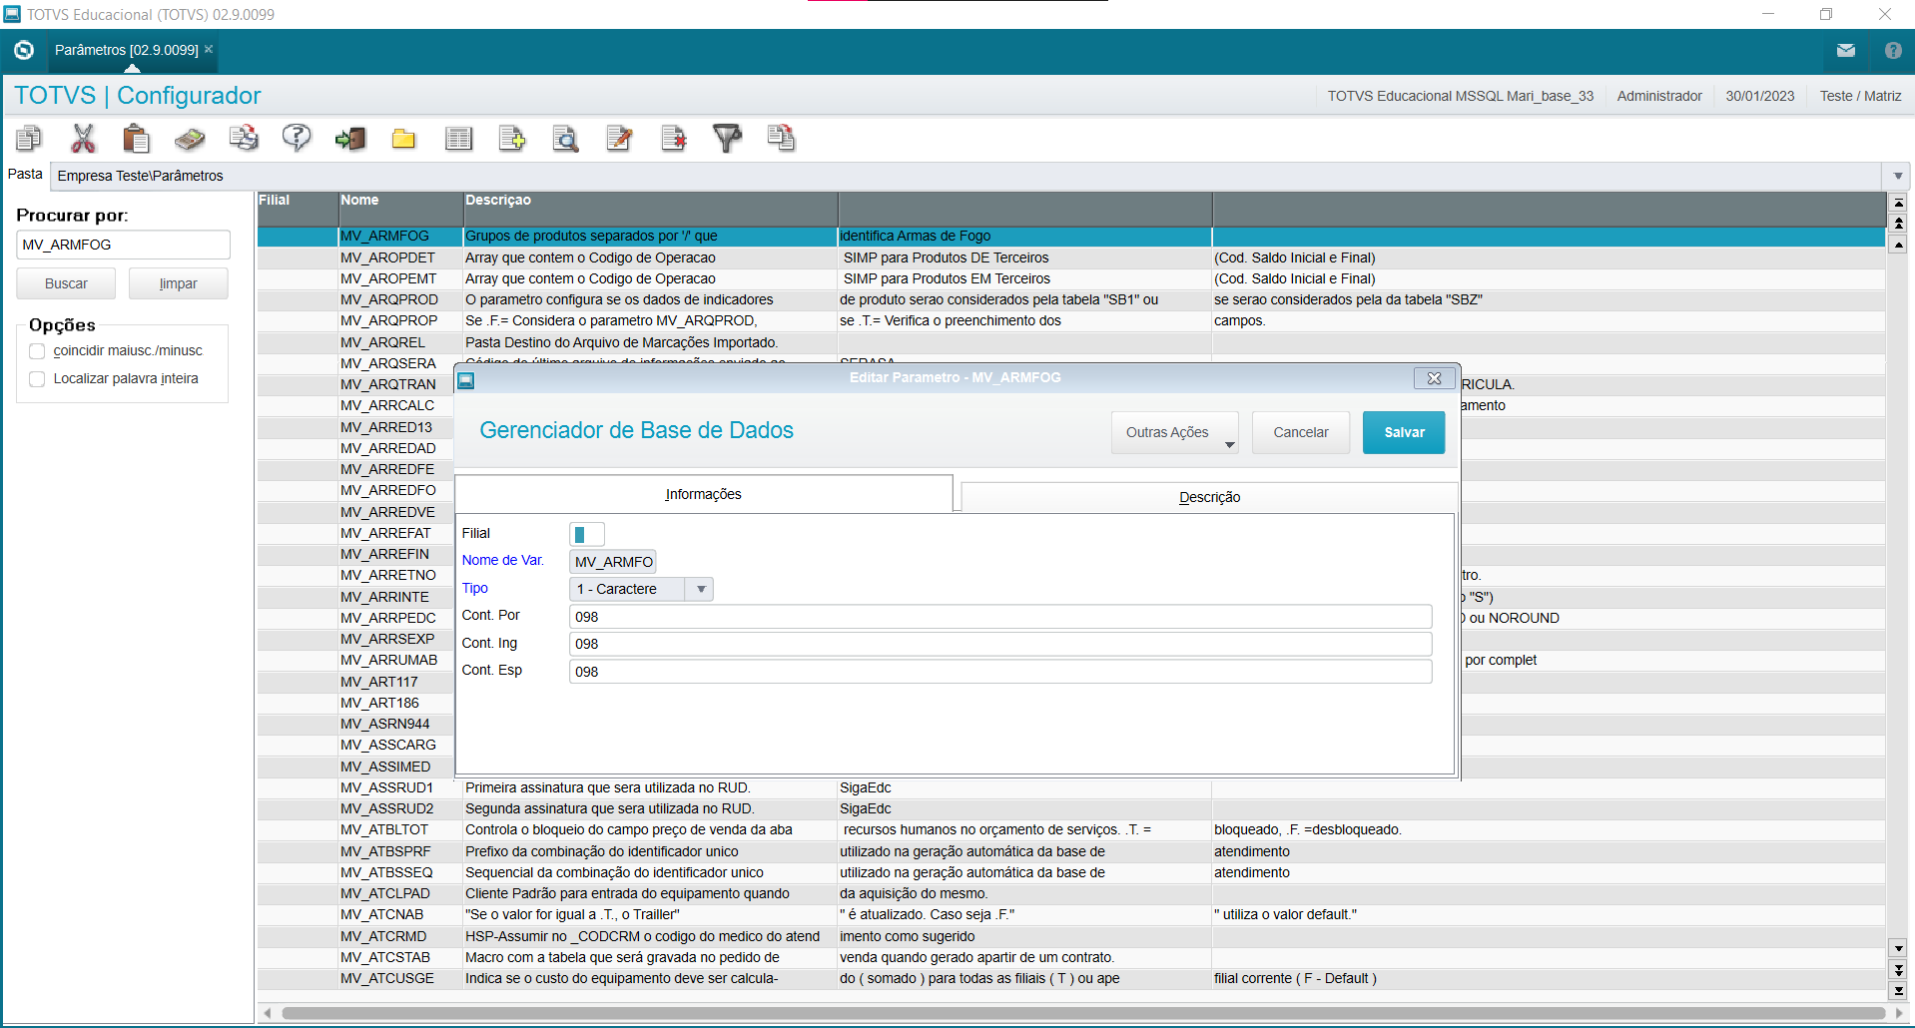Move up one row with single up arrow
The height and width of the screenshot is (1028, 1915).
(x=1899, y=244)
